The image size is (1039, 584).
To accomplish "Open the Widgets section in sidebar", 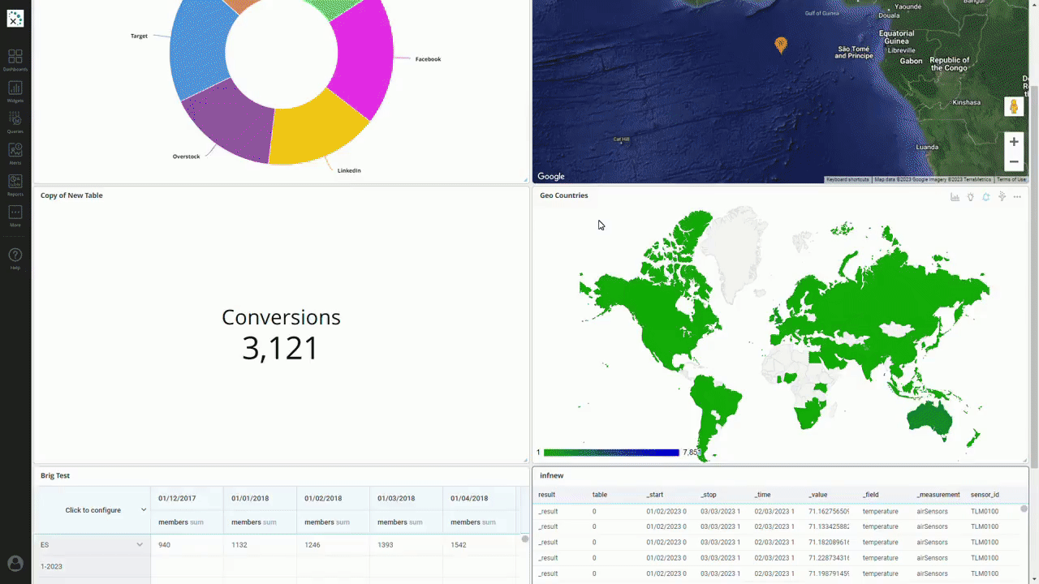I will (15, 90).
